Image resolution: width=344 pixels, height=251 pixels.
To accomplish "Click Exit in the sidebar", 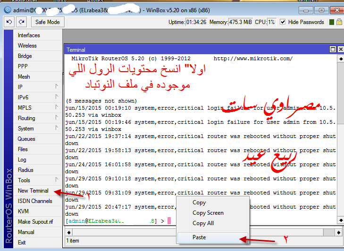I will coord(38,243).
